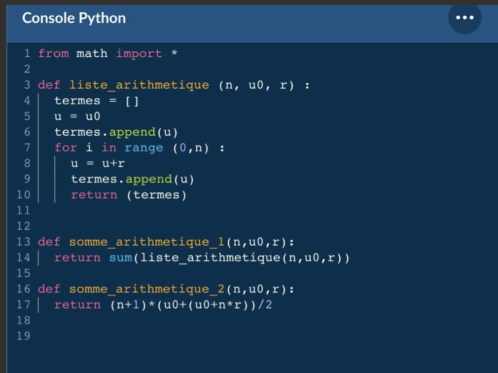Click line number 13 in the gutter
The width and height of the screenshot is (498, 373).
(x=24, y=242)
